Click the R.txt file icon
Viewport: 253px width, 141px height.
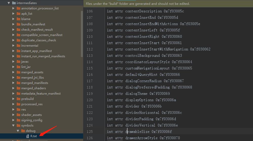[x=28, y=136]
